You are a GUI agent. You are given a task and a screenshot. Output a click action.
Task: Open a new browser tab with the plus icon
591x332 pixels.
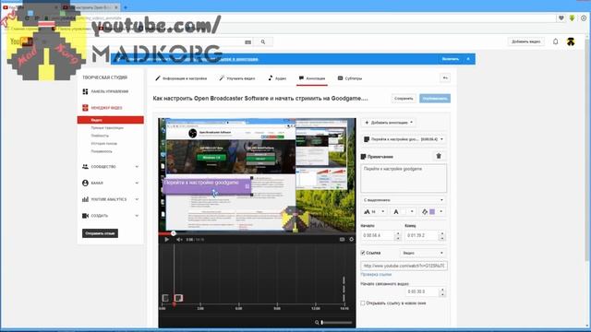tap(126, 7)
